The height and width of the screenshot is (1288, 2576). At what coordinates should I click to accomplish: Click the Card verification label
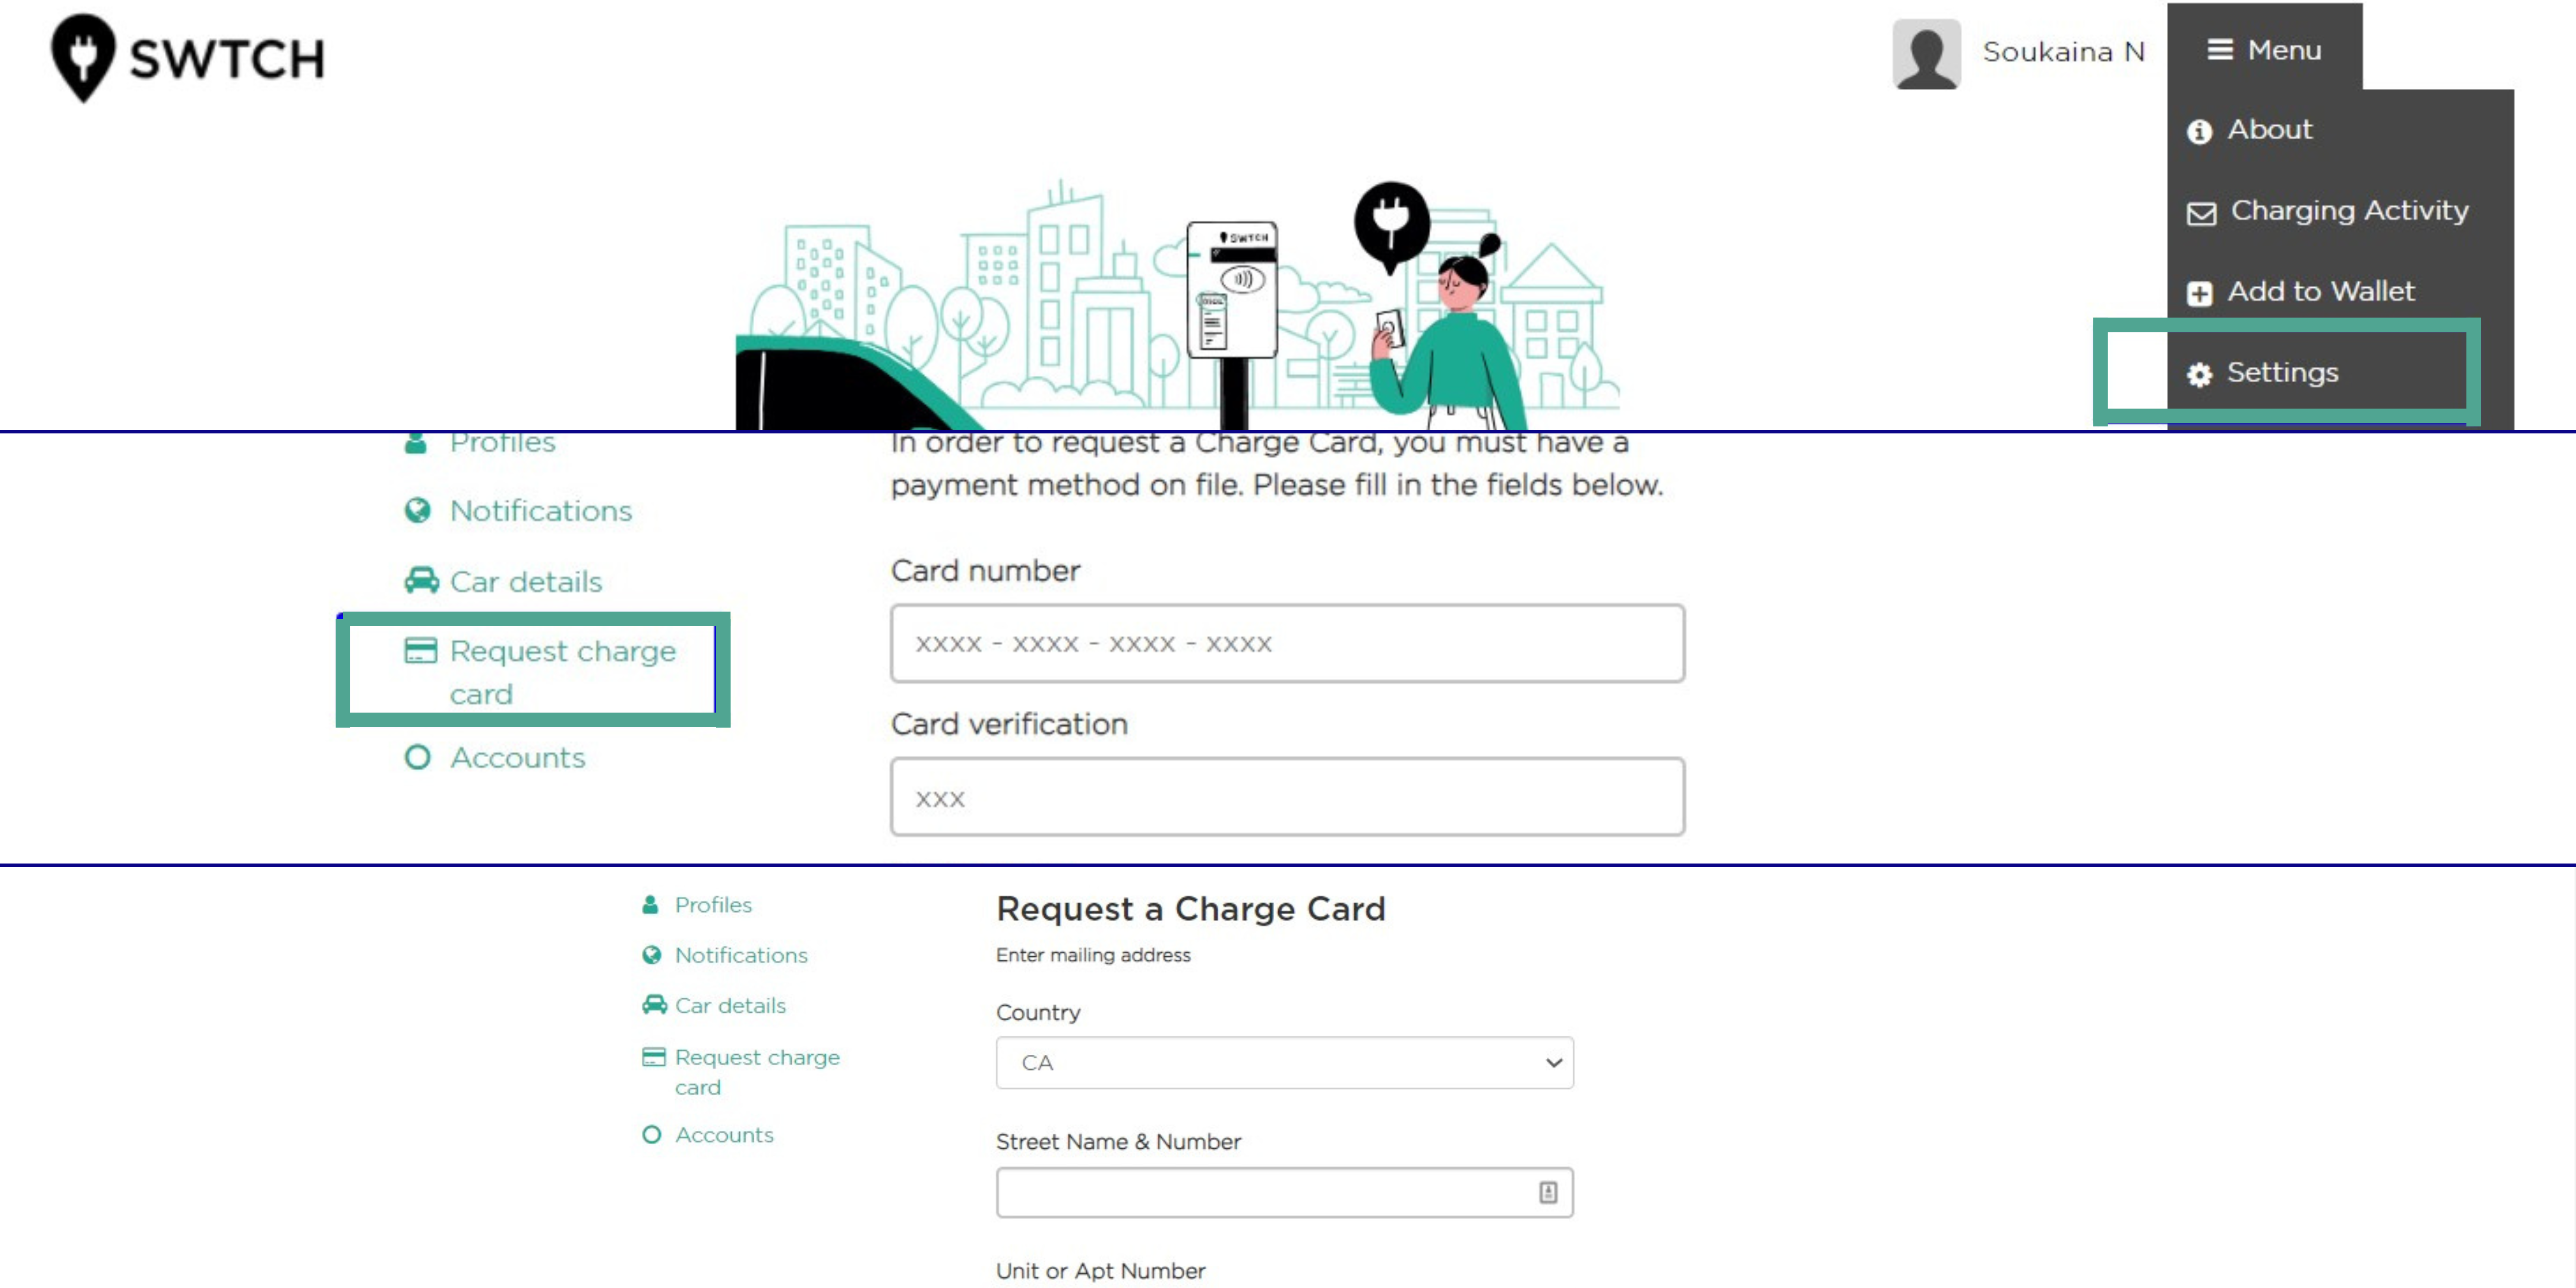[1008, 724]
